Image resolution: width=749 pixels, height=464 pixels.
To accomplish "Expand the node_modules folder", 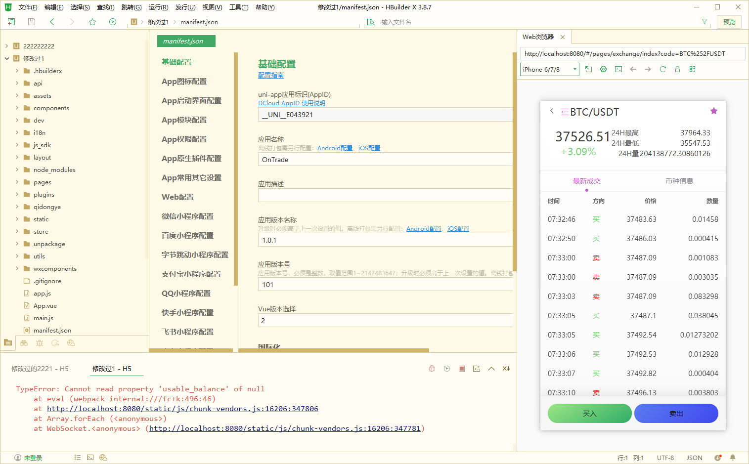I will click(17, 169).
